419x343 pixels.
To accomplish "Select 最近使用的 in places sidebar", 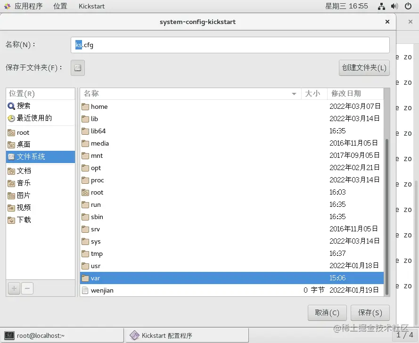I will coord(41,118).
